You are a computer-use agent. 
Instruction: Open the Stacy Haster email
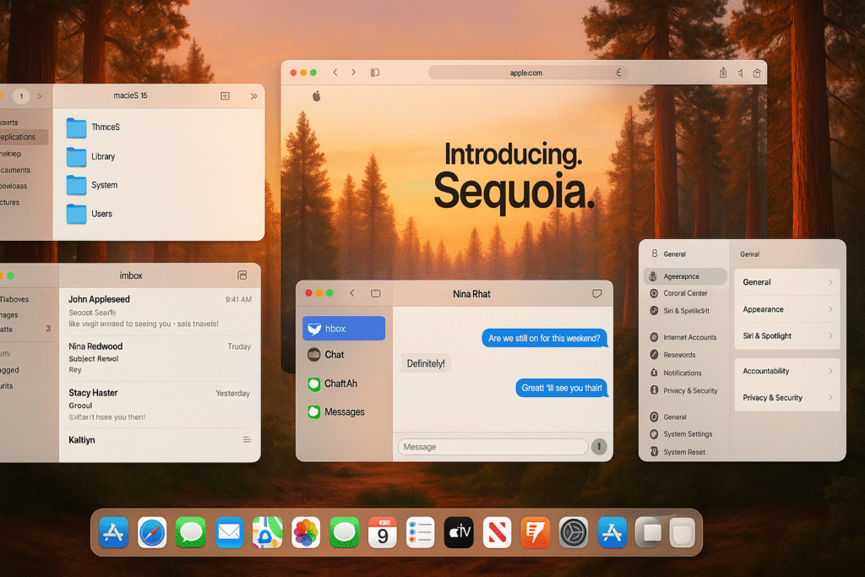pyautogui.click(x=160, y=405)
